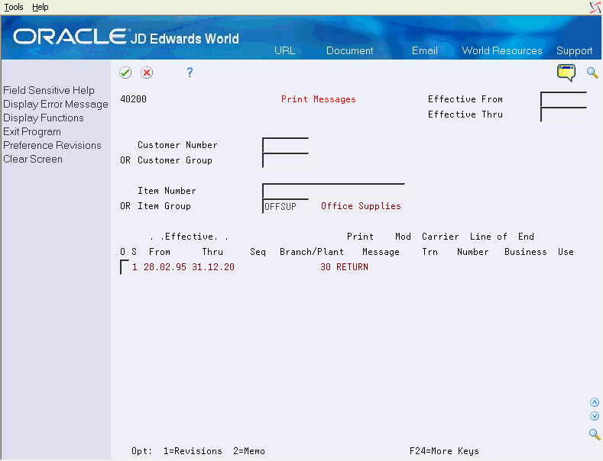
Task: Click the Customer Group input field
Action: (x=285, y=160)
